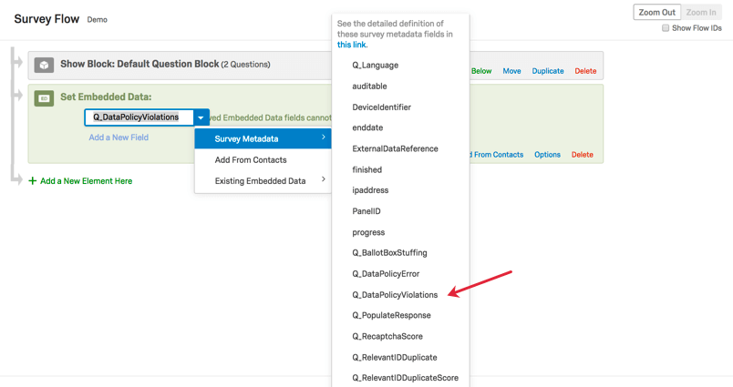Image resolution: width=733 pixels, height=387 pixels.
Task: Open Options for Set Embedded Data
Action: pyautogui.click(x=547, y=155)
